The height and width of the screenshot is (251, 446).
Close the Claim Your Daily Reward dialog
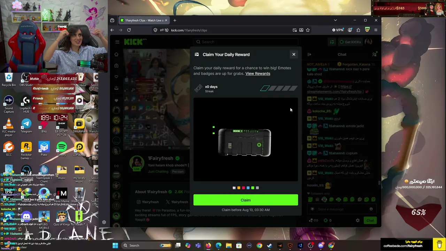(x=294, y=54)
